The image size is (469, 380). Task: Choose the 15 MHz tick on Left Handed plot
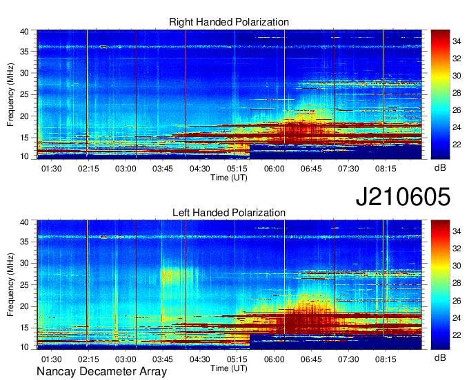25,328
